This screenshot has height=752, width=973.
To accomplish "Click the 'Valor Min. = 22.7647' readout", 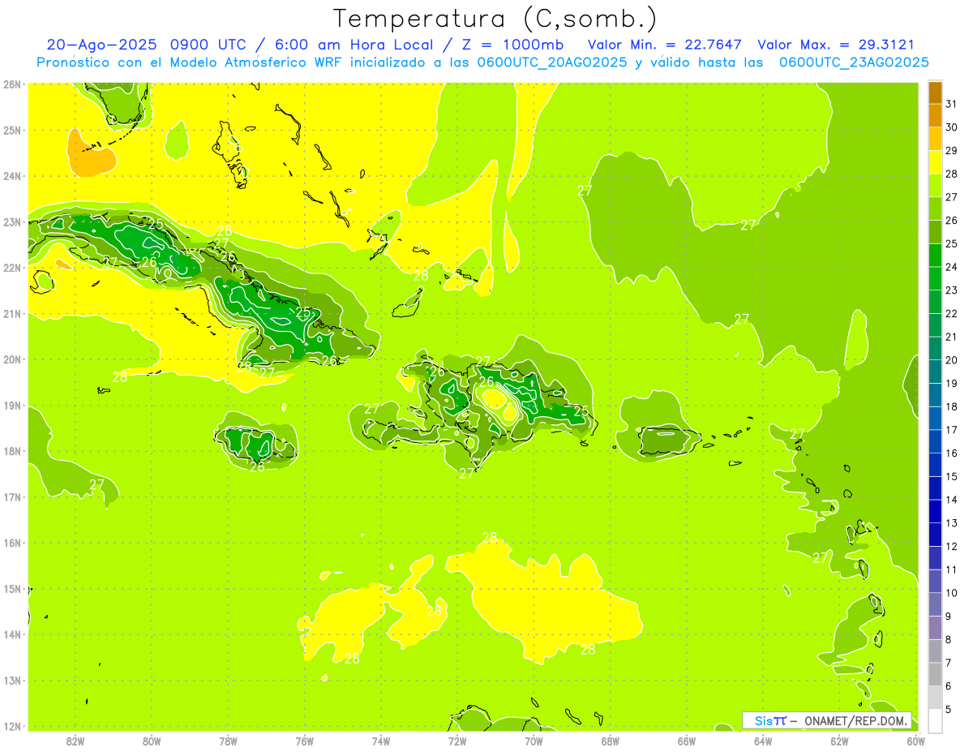I will tap(666, 45).
